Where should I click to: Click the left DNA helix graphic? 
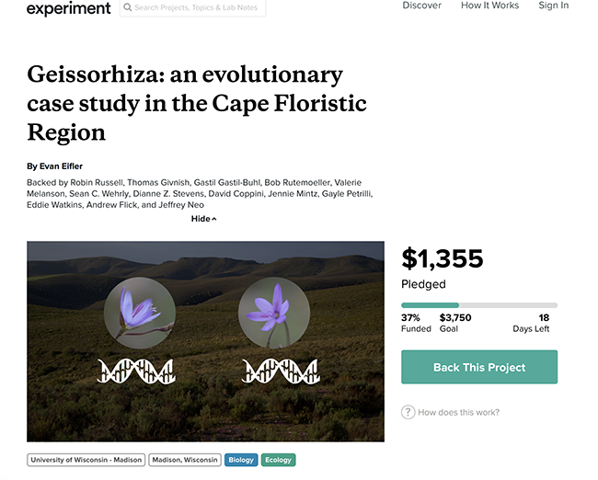(x=136, y=371)
